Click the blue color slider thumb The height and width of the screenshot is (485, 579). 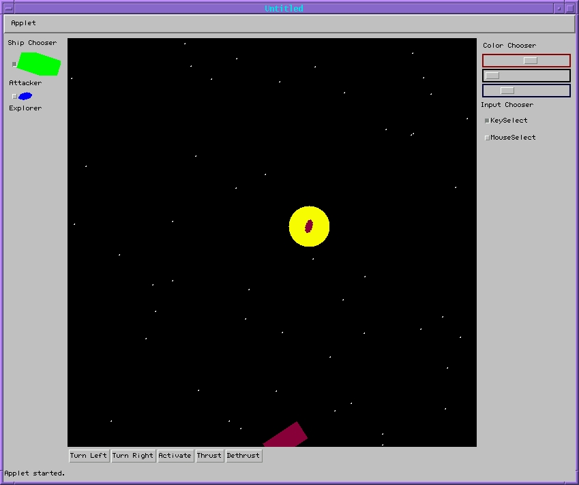507,91
